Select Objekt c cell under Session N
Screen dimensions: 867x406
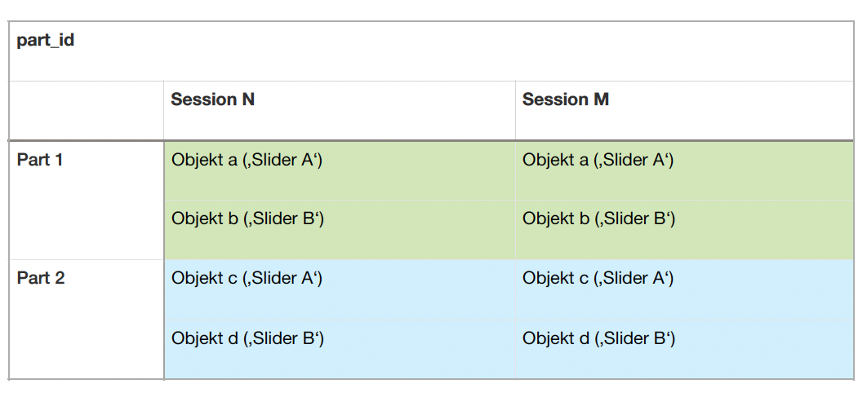340,289
